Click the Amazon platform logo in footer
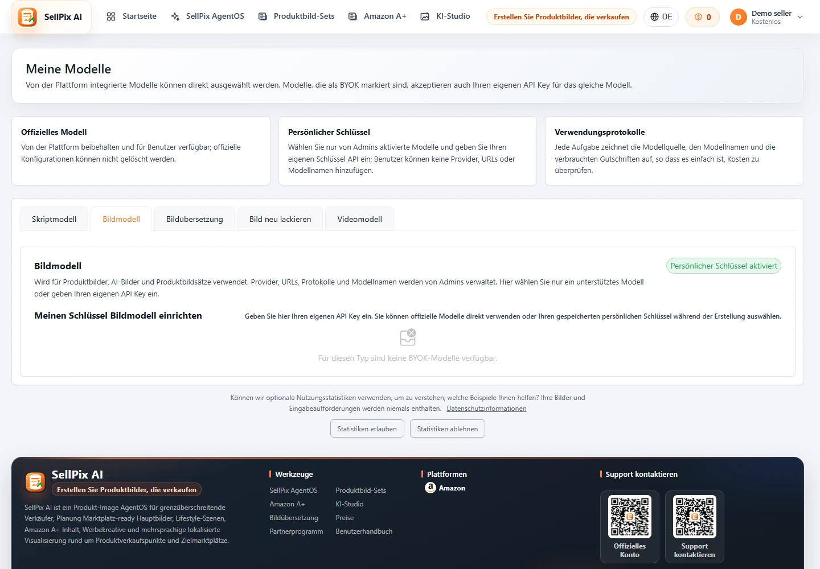Viewport: 820px width, 569px height. [430, 488]
